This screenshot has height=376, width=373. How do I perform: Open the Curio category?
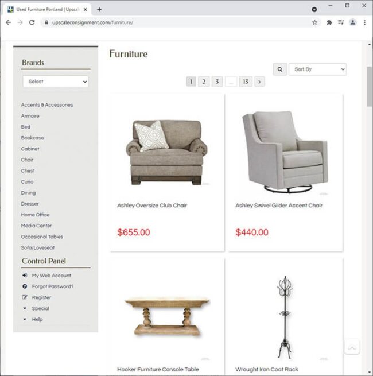point(27,182)
